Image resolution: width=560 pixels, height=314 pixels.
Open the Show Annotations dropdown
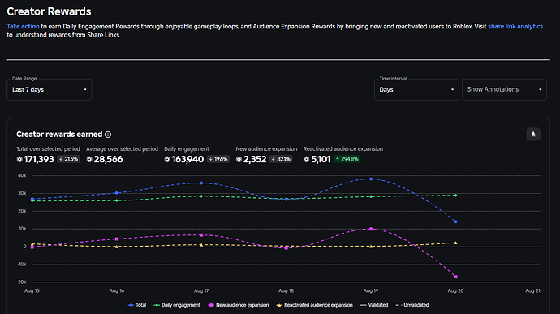504,90
